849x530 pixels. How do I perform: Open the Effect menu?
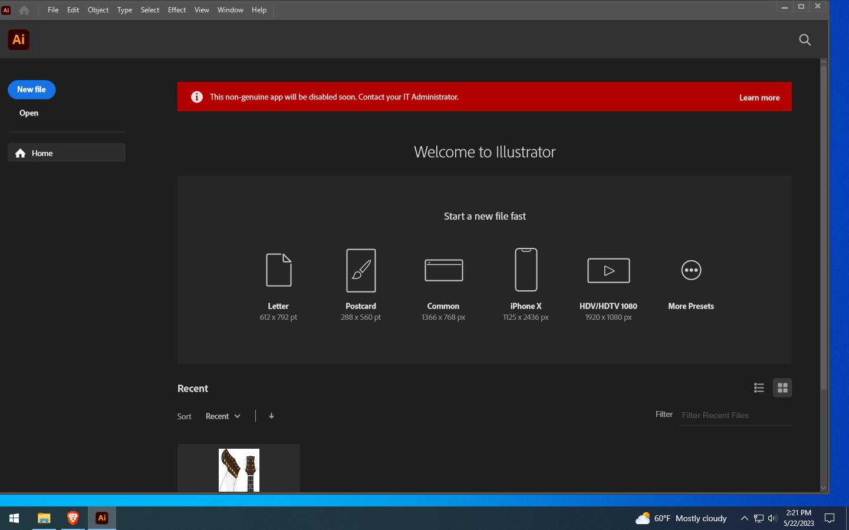[x=177, y=10]
